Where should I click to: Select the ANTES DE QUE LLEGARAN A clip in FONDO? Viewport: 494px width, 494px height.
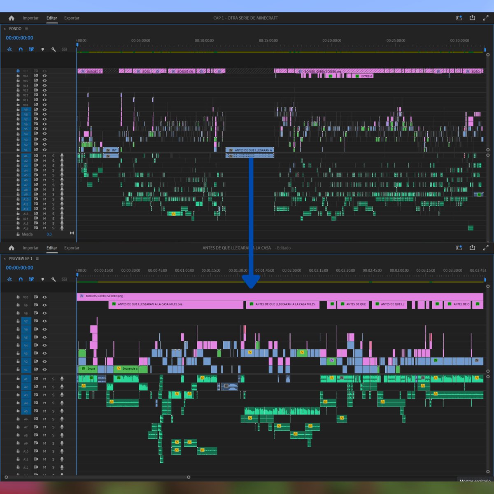coord(250,150)
